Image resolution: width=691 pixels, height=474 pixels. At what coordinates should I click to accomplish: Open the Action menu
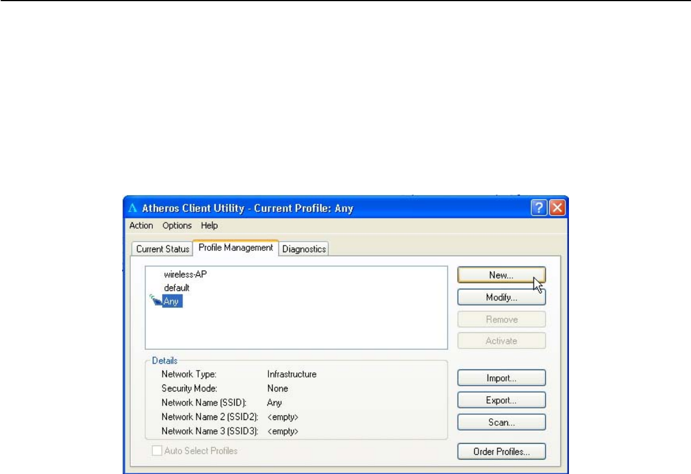click(141, 225)
